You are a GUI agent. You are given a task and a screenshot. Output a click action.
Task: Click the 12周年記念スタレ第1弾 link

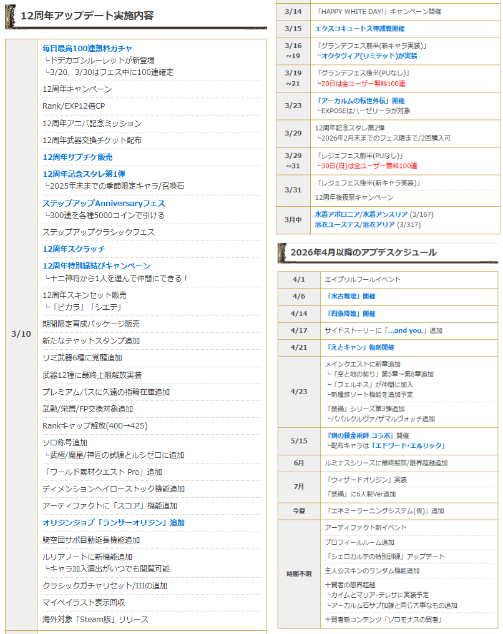tap(84, 174)
